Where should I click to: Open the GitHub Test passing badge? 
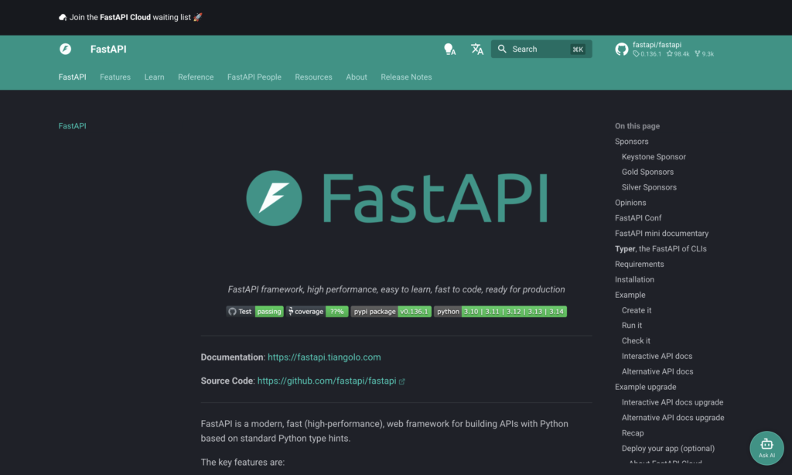pyautogui.click(x=254, y=311)
